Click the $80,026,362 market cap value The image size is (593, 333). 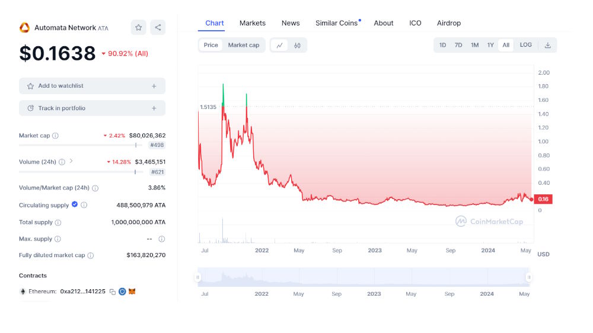point(147,136)
